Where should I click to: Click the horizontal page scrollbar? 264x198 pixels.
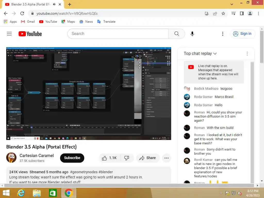pos(129,186)
